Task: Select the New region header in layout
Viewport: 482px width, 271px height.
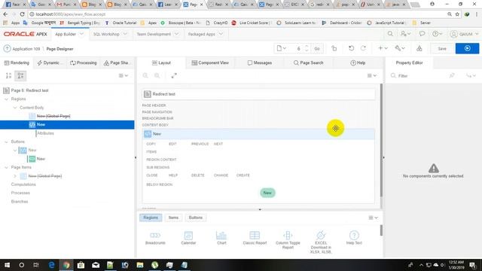Action: (258, 134)
